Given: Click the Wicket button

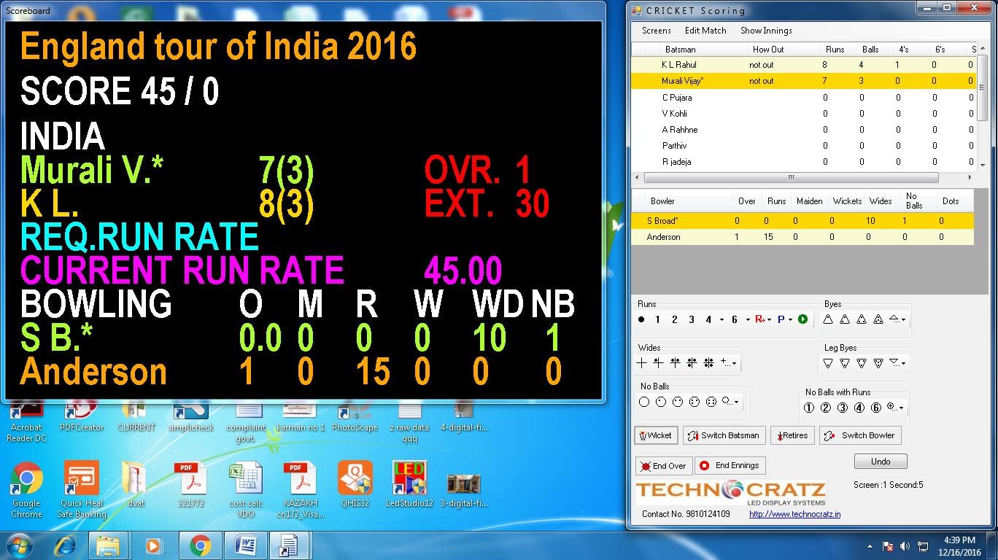Looking at the screenshot, I should (x=656, y=435).
